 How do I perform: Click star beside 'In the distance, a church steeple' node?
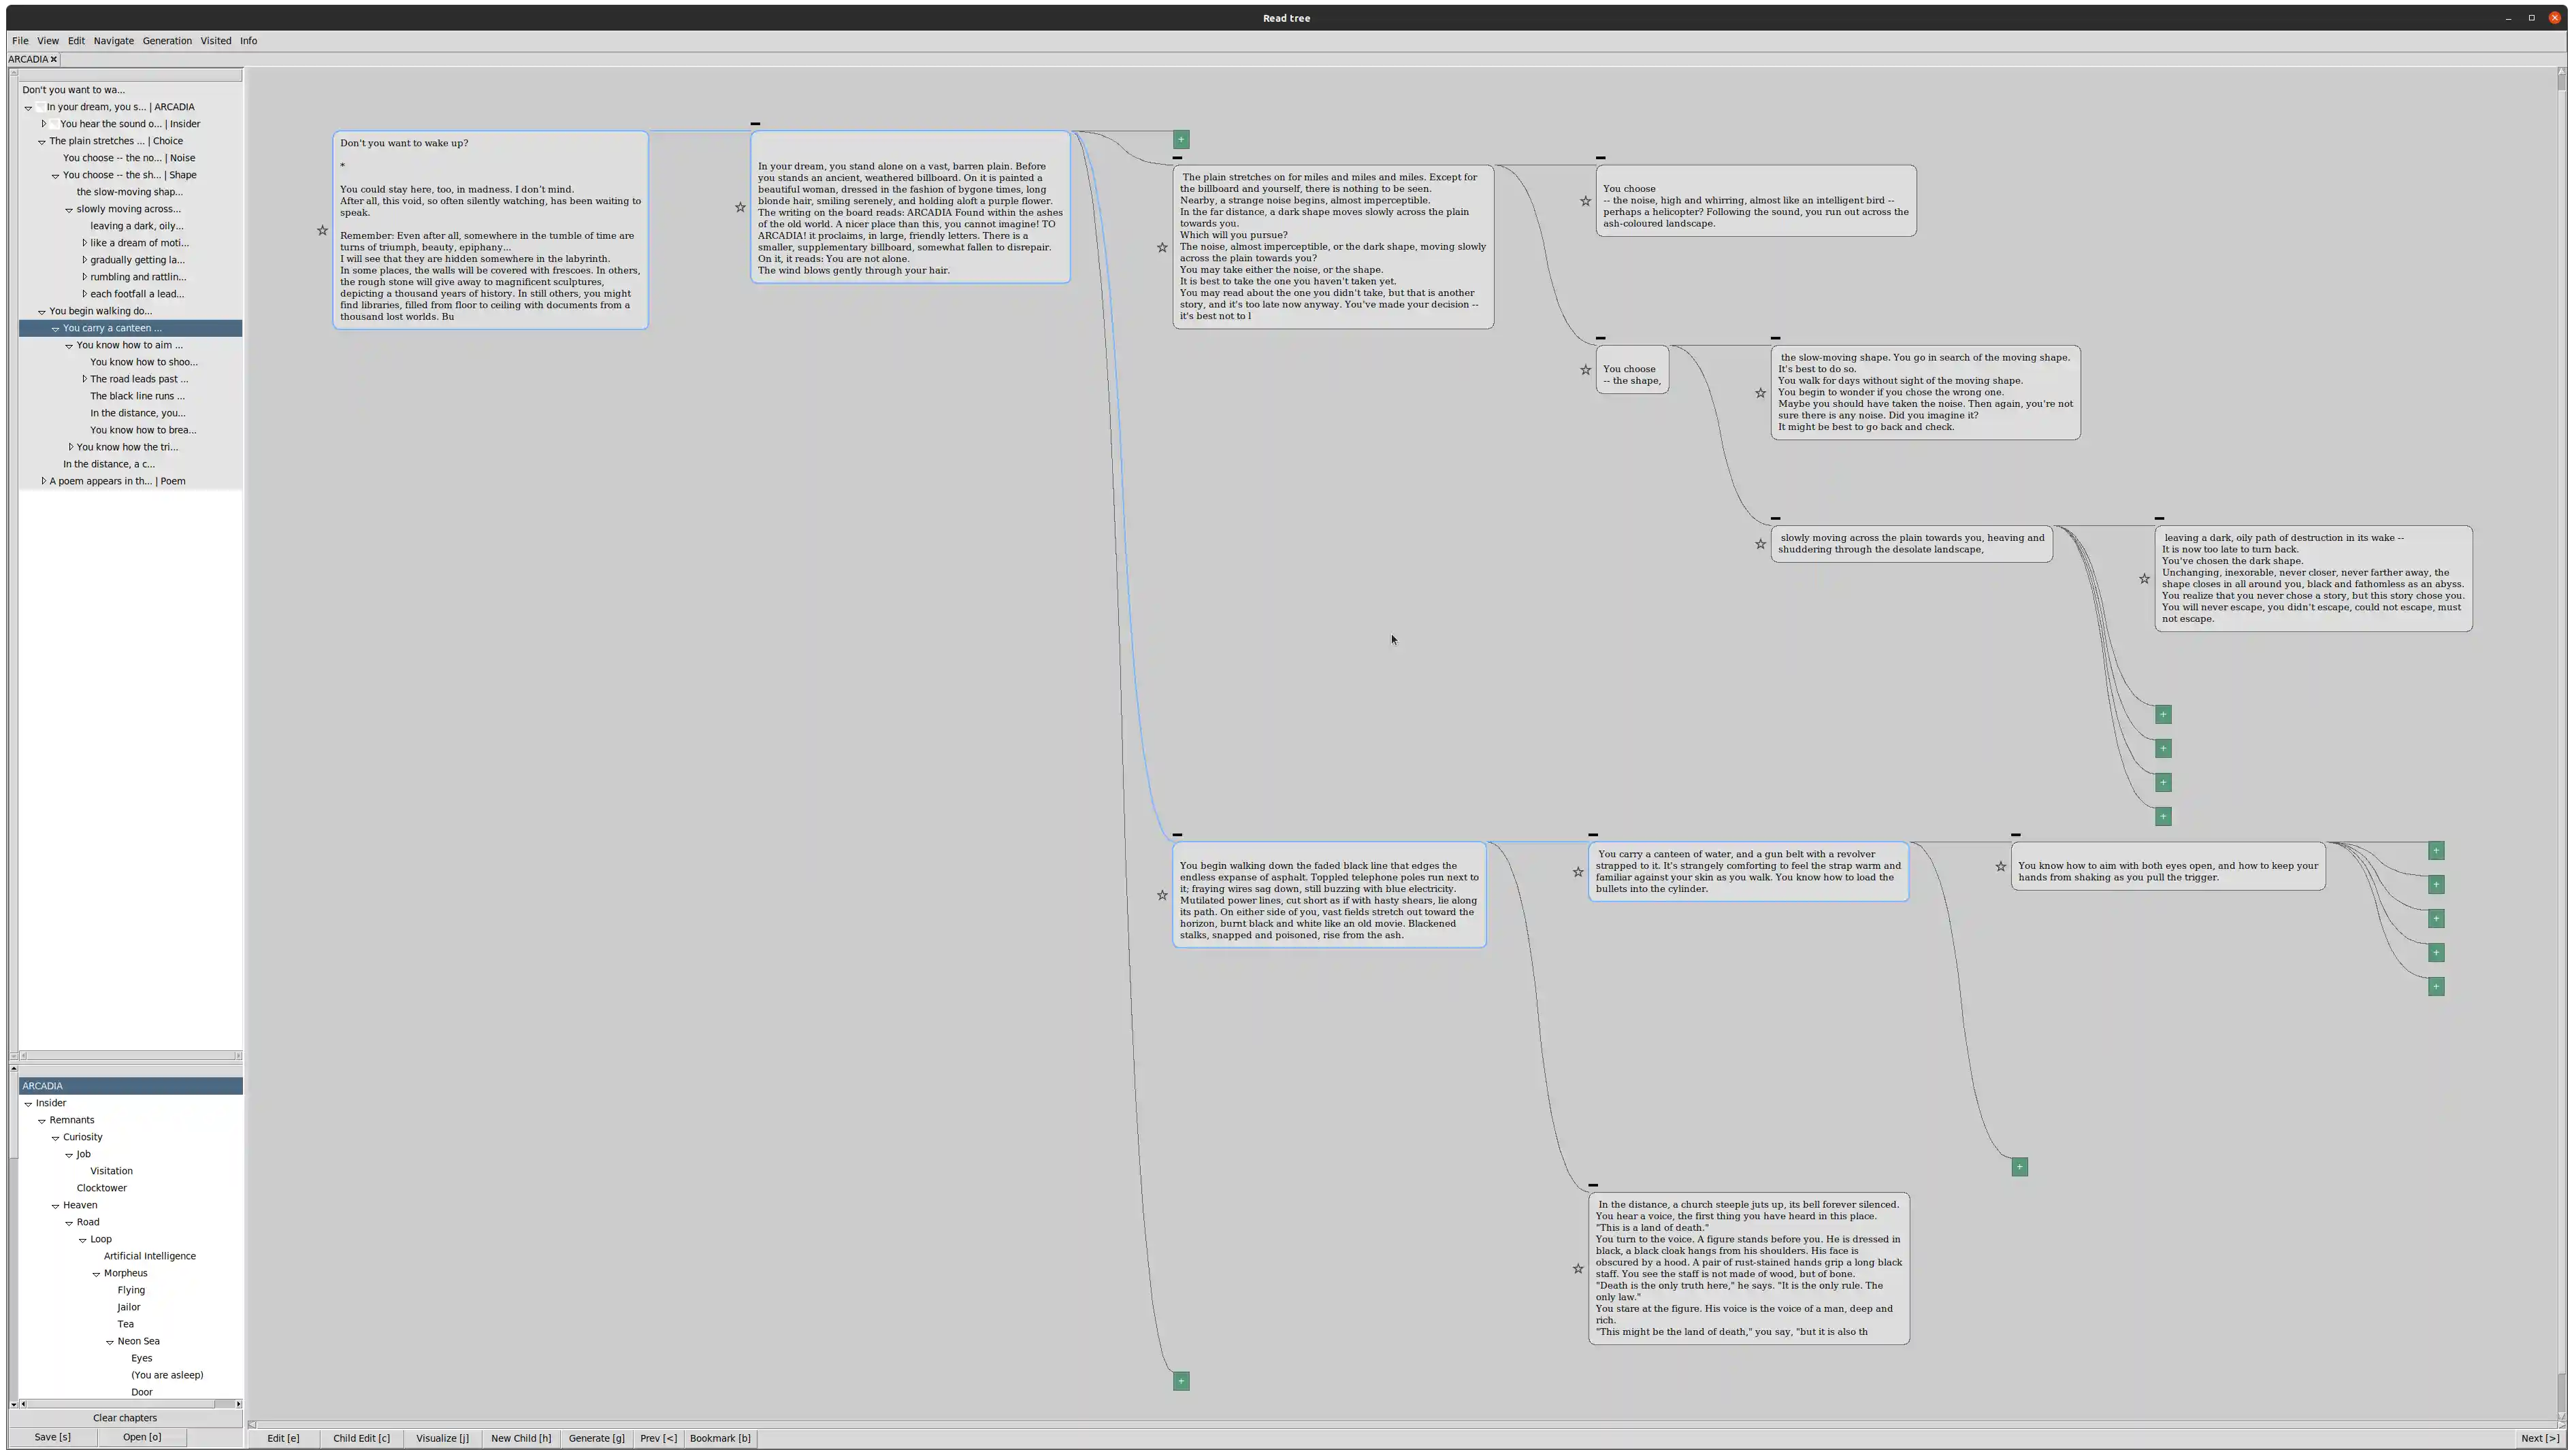[1578, 1269]
